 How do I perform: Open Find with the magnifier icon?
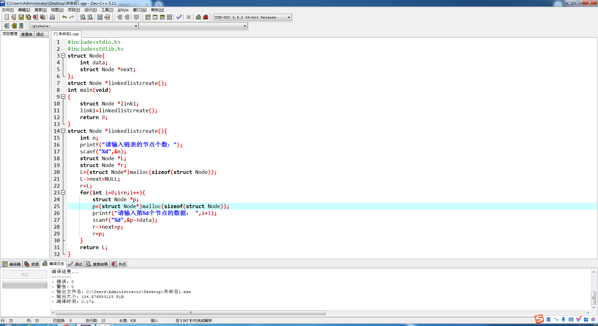point(83,17)
